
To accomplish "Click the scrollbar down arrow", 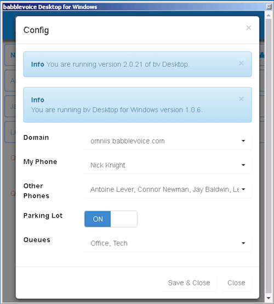I will point(269,298).
